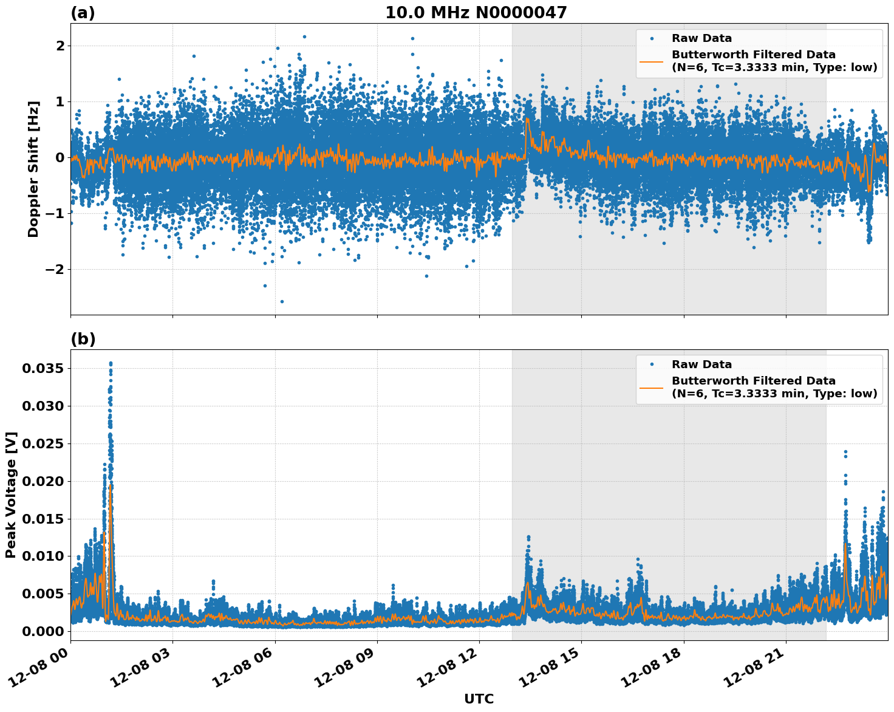Image resolution: width=894 pixels, height=712 pixels.
Task: Click the orange filtered curve peak near 12-08 13
Action: click(x=526, y=117)
